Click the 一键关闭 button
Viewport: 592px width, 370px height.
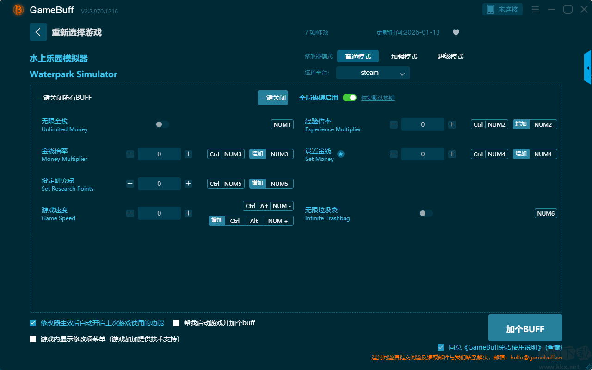tap(273, 98)
